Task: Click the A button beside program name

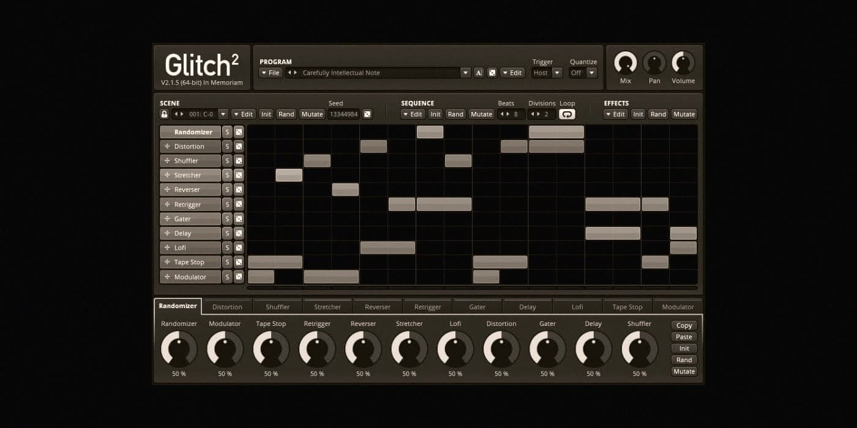Action: click(479, 73)
